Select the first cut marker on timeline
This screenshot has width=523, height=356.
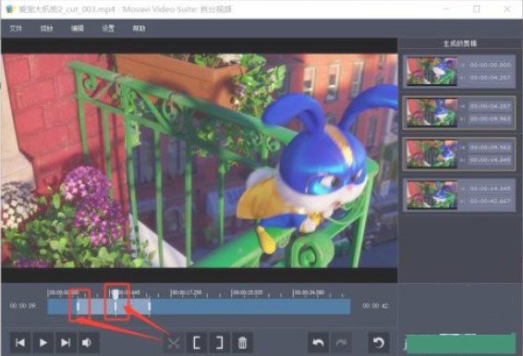point(78,306)
